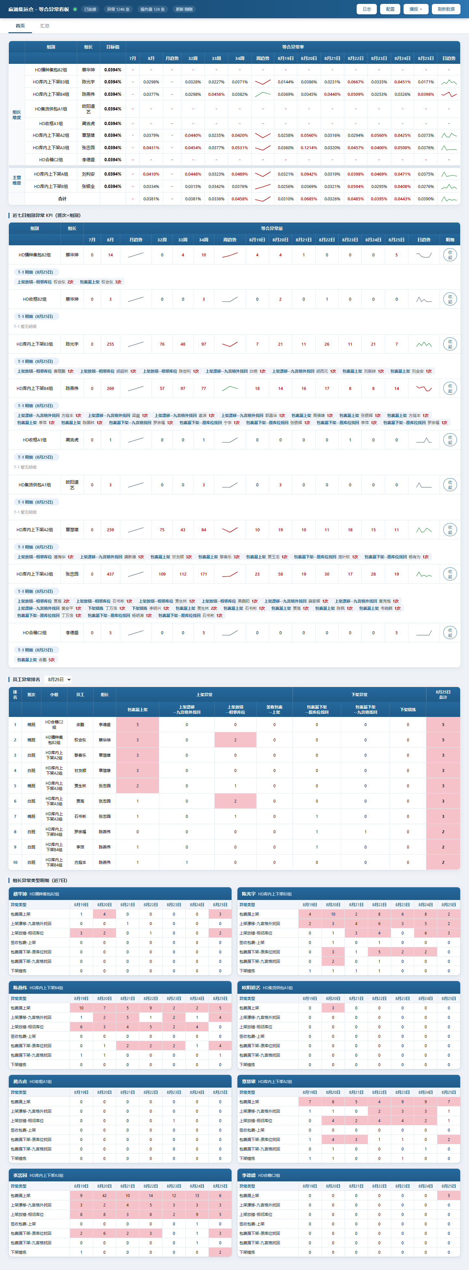Click green 周趋势 sparkline for HD库内上下架B4组 KPI row
This screenshot has height=1270, width=469.
tap(230, 389)
